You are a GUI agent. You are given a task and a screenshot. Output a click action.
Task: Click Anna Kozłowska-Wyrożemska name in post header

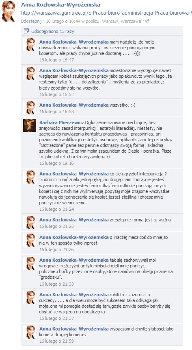[60, 5]
